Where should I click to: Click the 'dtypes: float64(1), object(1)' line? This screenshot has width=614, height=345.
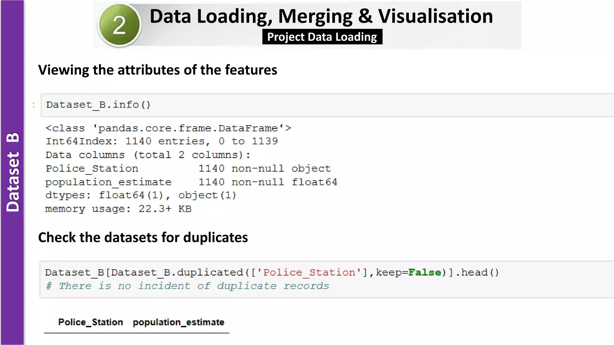click(x=141, y=195)
